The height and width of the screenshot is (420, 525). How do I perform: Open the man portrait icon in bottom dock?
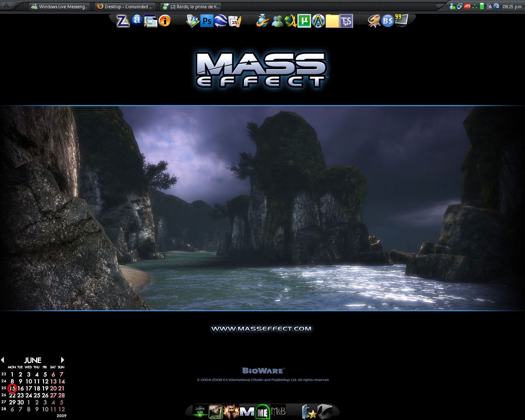[216, 411]
